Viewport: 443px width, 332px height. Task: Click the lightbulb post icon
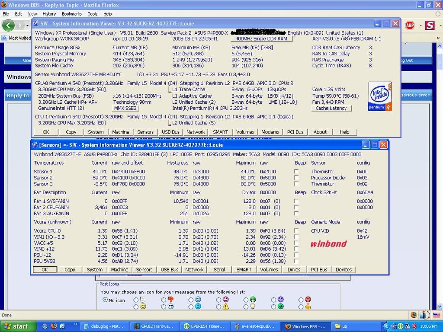tap(253, 306)
